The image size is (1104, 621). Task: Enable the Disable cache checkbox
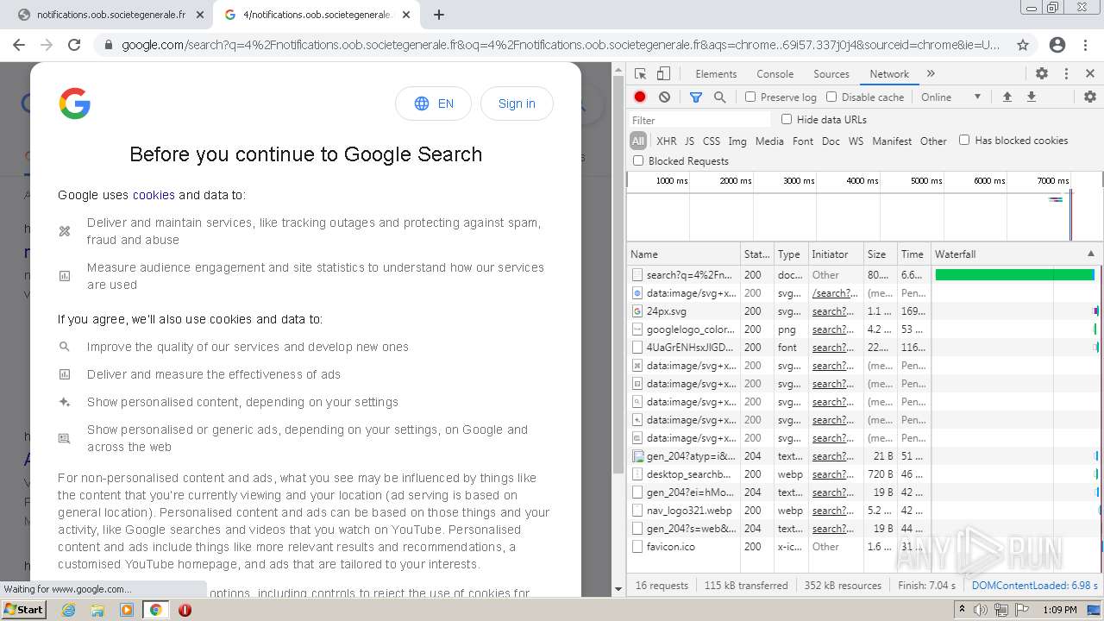tap(831, 97)
